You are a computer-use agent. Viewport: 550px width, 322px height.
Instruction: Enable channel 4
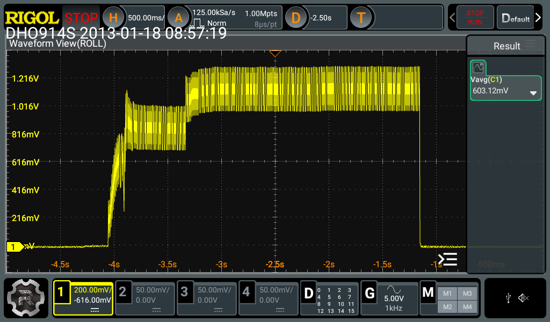[246, 292]
